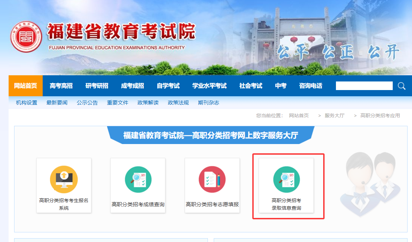Select the 自学考试 nav item
This screenshot has height=242, width=412.
(168, 86)
